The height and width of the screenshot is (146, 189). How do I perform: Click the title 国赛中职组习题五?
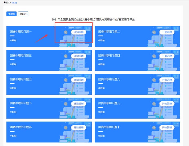coord(21,79)
